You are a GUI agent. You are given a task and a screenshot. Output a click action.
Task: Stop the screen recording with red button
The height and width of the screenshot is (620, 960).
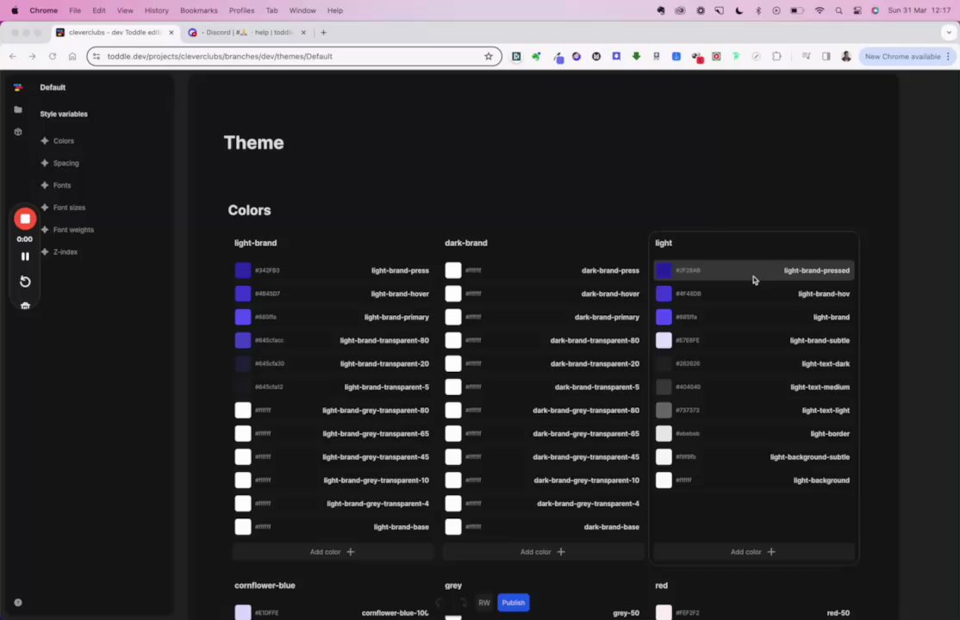[25, 219]
